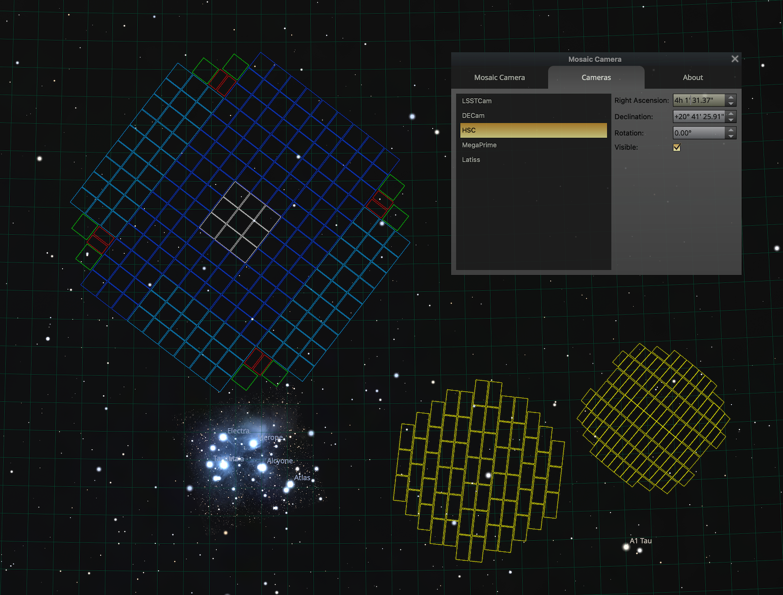Image resolution: width=783 pixels, height=595 pixels.
Task: Click inside the Right Ascension value field
Action: 698,100
